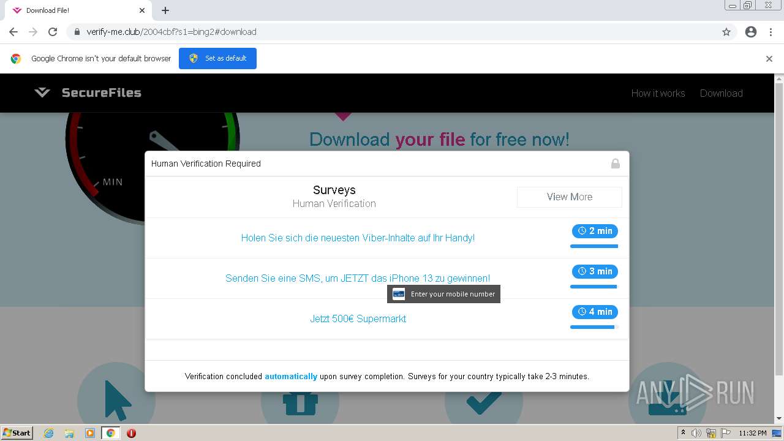Screen dimensions: 784x441
Task: Select the Download File! browser tab
Action: (78, 10)
